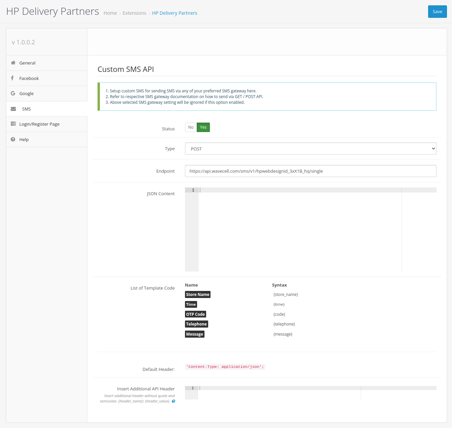The width and height of the screenshot is (452, 428).
Task: Open the Extensions breadcrumb link
Action: click(x=134, y=13)
